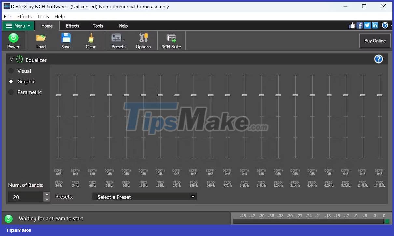Open the Tools menu in the menu bar
The width and height of the screenshot is (394, 236).
43,16
